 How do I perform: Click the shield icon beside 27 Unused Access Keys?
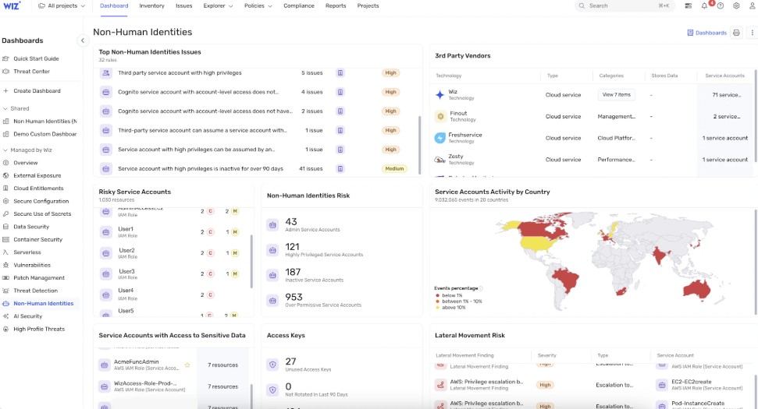tap(272, 365)
